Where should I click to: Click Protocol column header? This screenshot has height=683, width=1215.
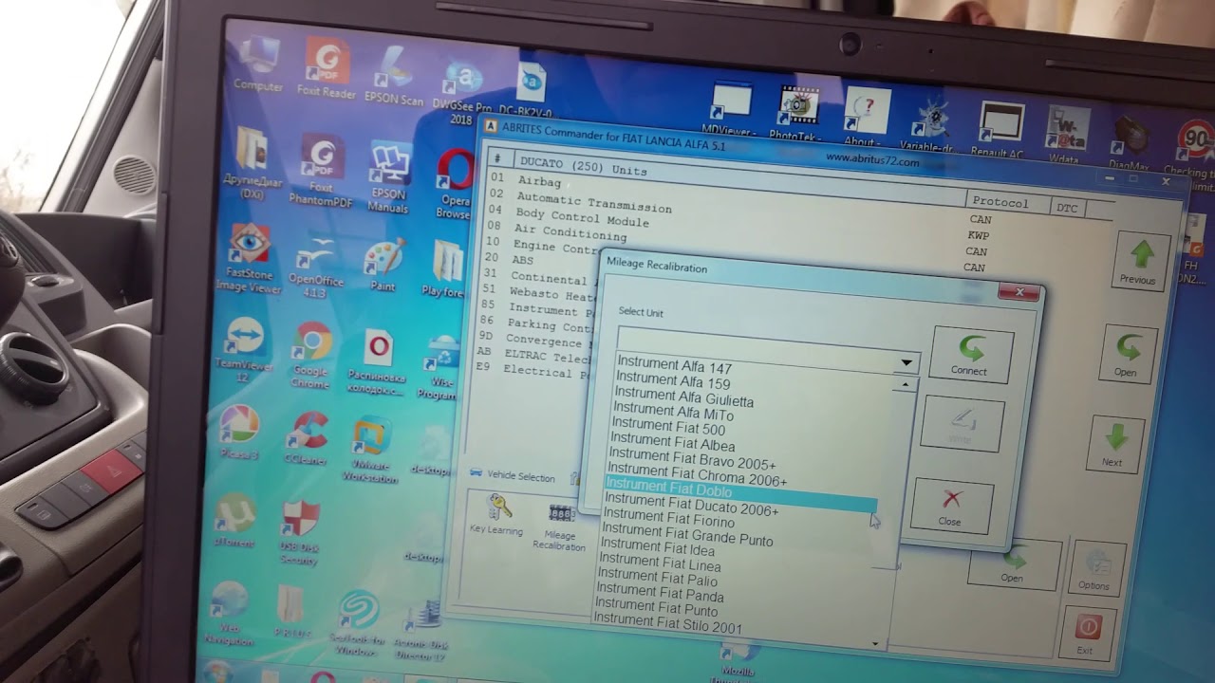tap(1001, 203)
